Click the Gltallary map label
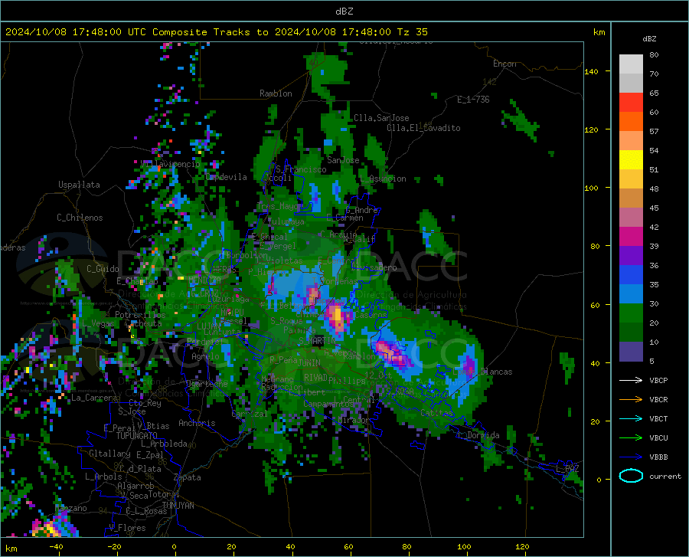 [x=109, y=454]
